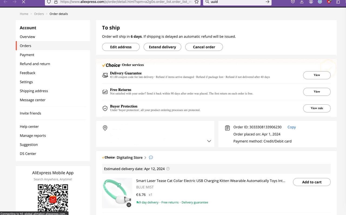Go to Refund and return

[35, 64]
